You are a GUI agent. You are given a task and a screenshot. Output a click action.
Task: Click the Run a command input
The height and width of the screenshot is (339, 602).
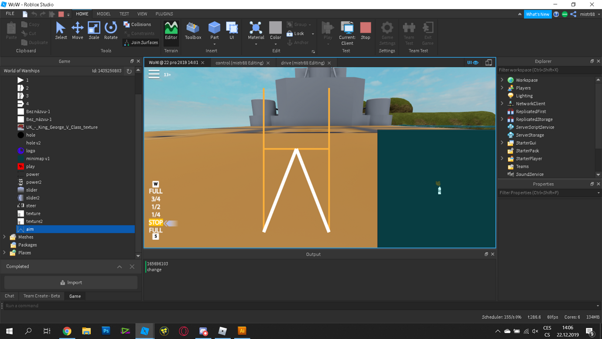(300, 306)
